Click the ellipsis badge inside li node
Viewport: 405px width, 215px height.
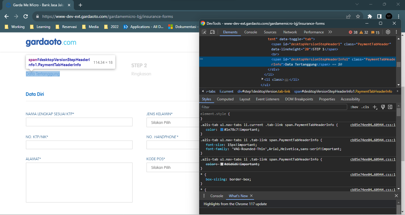coord(286,80)
